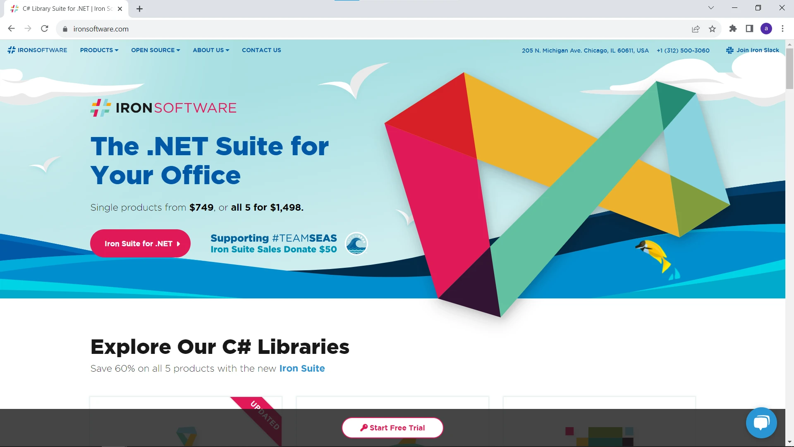Click the browser extensions puzzle piece icon
Screen dimensions: 794x447
click(x=733, y=29)
